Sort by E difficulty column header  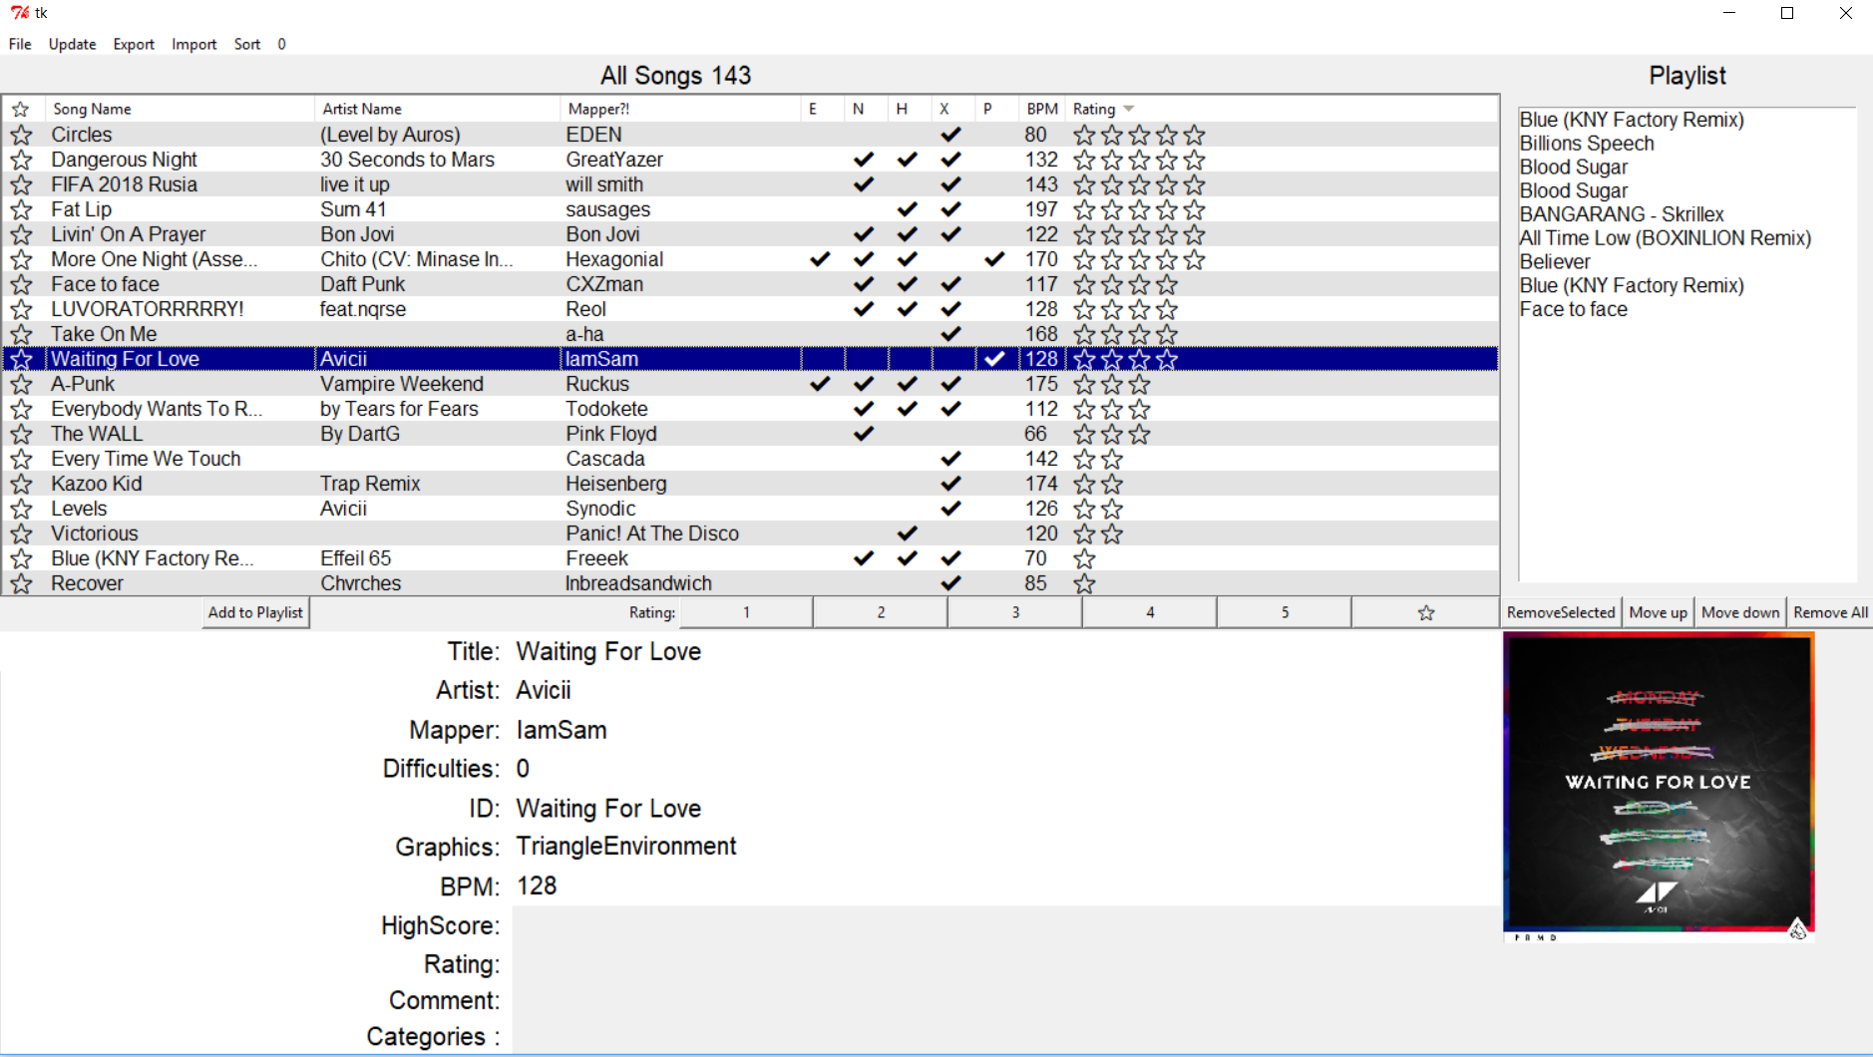pos(822,109)
